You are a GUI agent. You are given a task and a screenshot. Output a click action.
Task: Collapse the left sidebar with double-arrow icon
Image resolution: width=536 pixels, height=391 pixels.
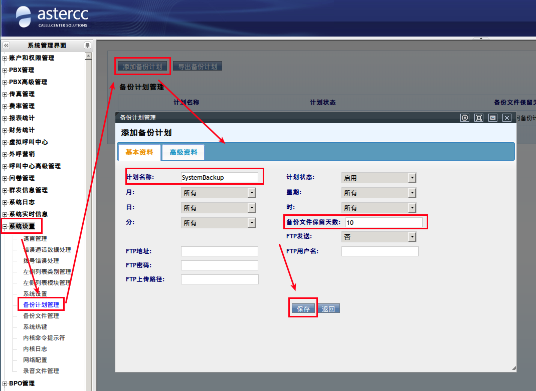click(x=6, y=46)
